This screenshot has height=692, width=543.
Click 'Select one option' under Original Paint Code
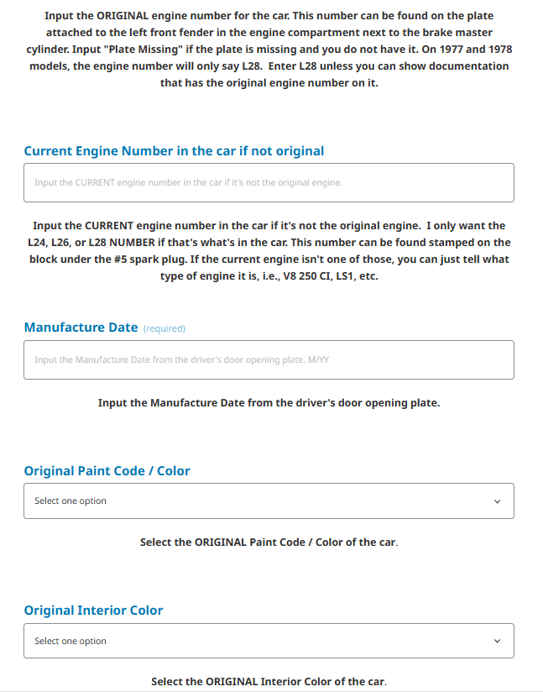[x=70, y=501]
